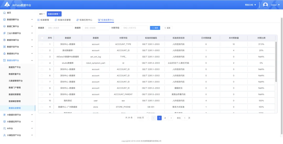283x144 pixels.
Task: Click the 数据汇聚平台 sidebar icon
Action: point(4,26)
